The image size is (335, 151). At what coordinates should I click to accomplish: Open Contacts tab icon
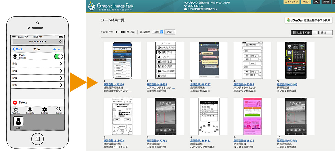click(x=30, y=110)
